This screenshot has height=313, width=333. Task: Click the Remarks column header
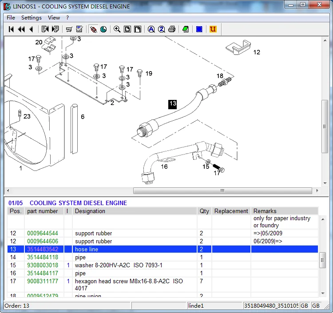[284, 211]
